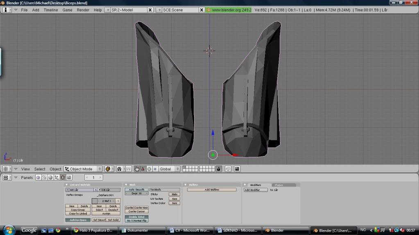Click the current frame number field

(x=93, y=177)
